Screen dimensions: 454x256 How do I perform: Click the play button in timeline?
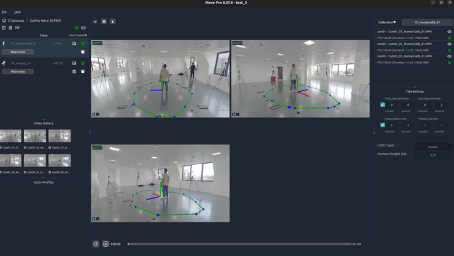click(106, 244)
